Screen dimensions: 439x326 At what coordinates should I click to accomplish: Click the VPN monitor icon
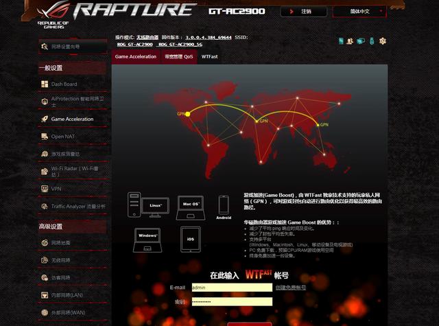[45, 189]
